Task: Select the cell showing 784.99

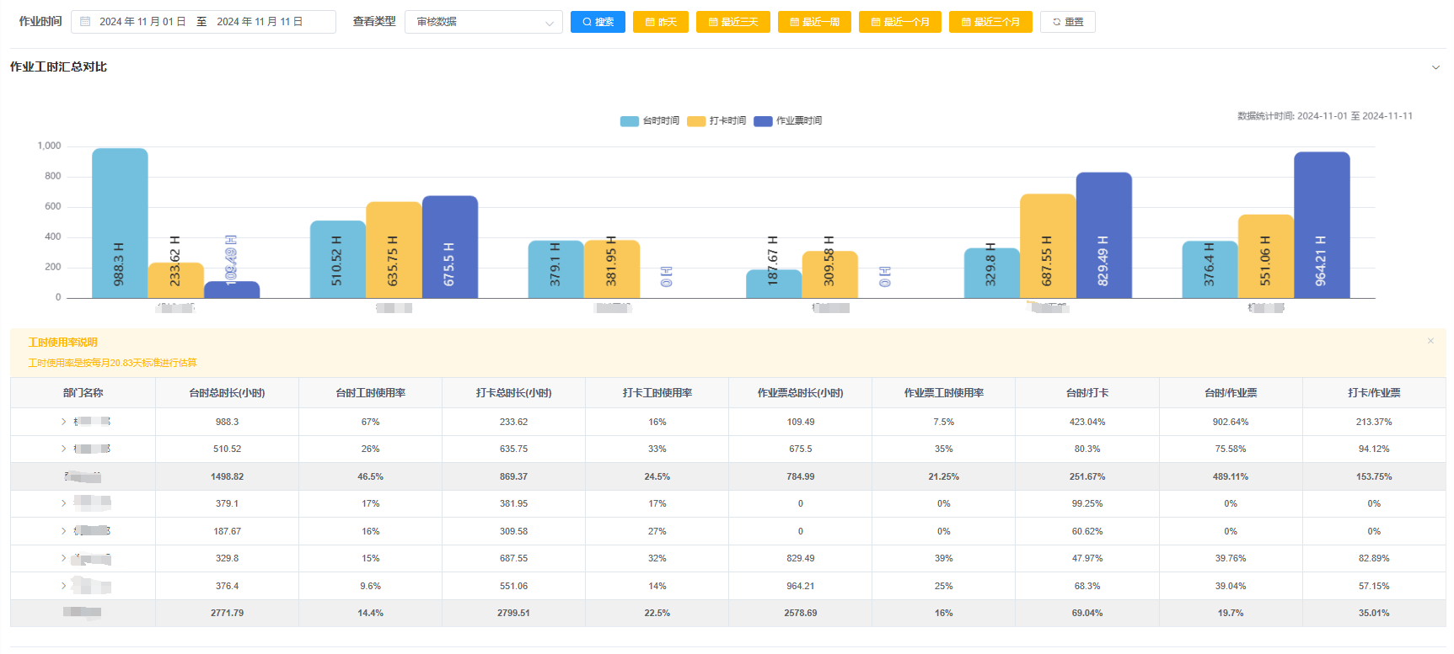Action: (800, 476)
